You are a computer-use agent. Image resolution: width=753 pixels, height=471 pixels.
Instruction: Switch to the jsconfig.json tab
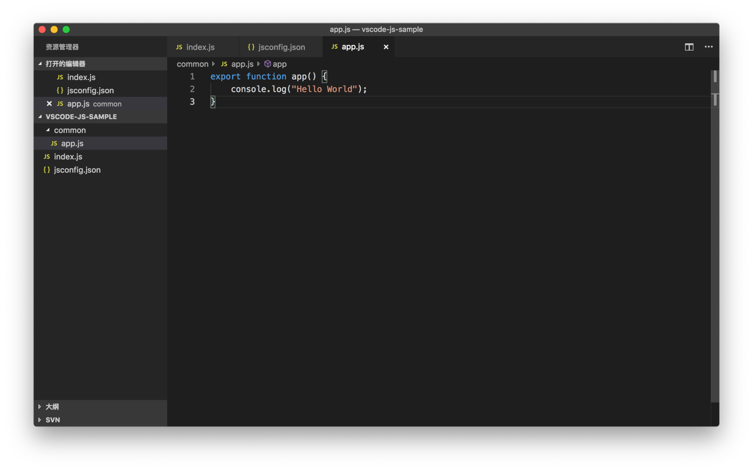pos(281,47)
